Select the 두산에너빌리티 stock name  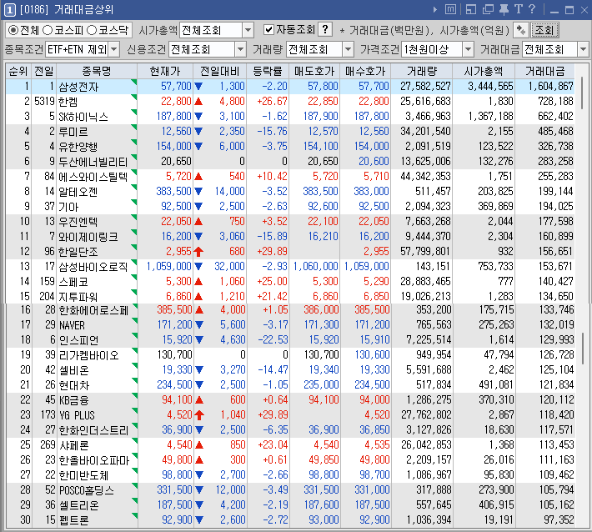click(93, 162)
